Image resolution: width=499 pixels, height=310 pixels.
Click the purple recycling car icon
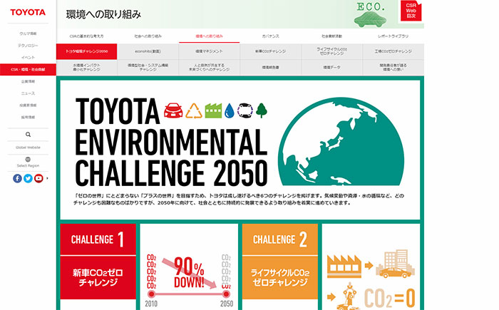click(245, 110)
